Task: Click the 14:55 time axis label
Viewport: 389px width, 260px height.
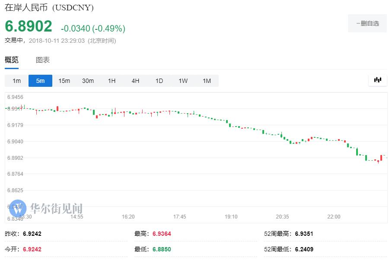Action: (x=77, y=217)
